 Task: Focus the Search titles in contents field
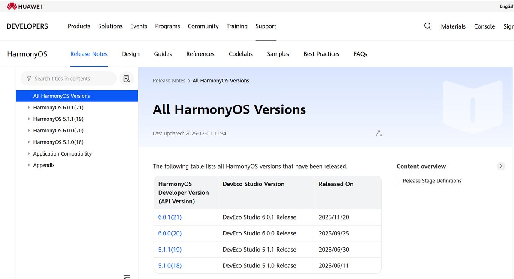(x=69, y=79)
